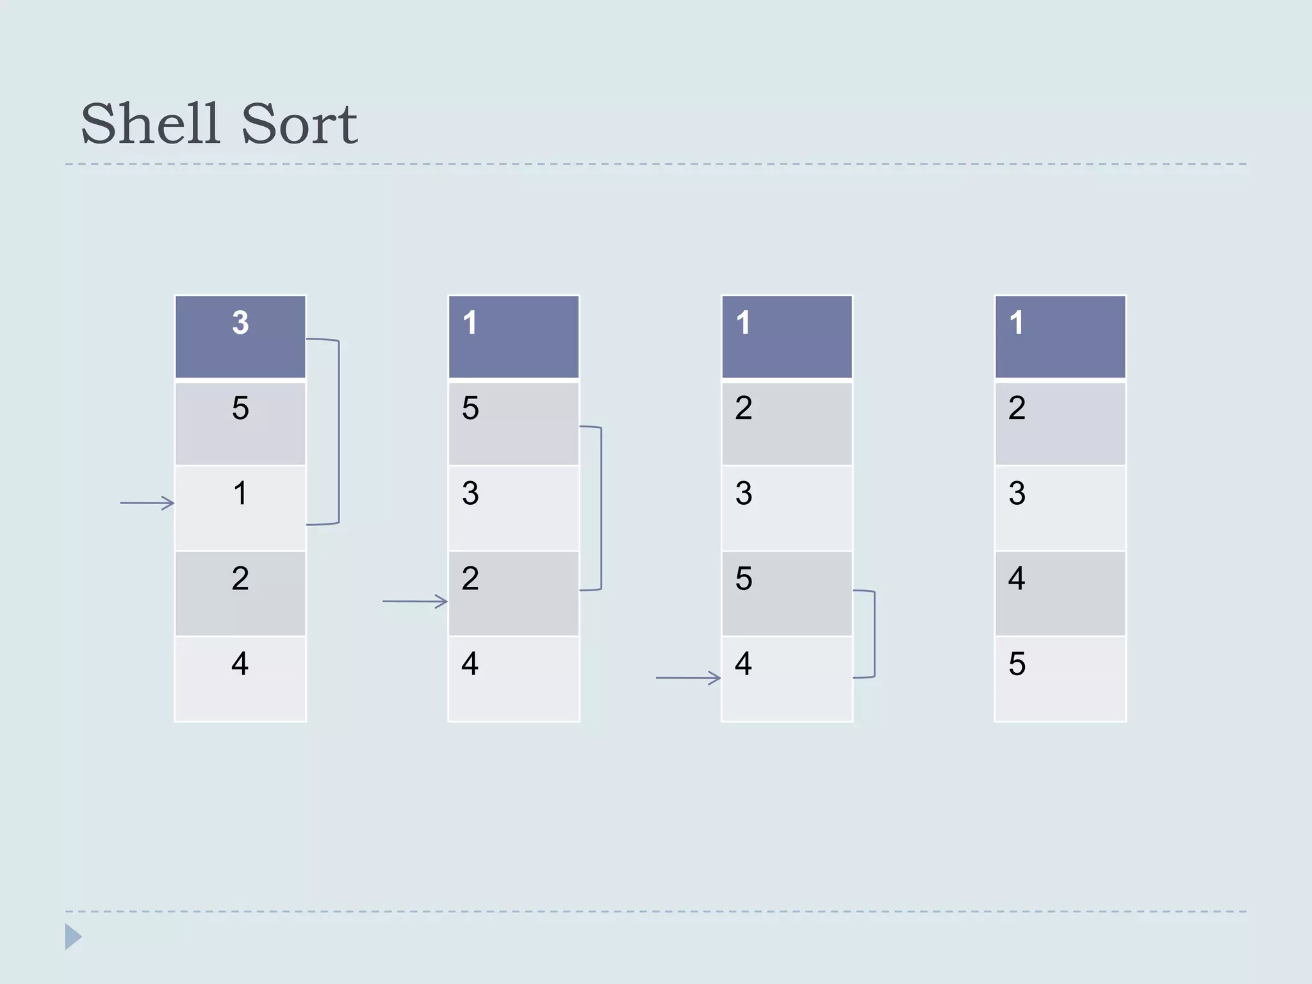Click cell 3 in the second column

514,508
